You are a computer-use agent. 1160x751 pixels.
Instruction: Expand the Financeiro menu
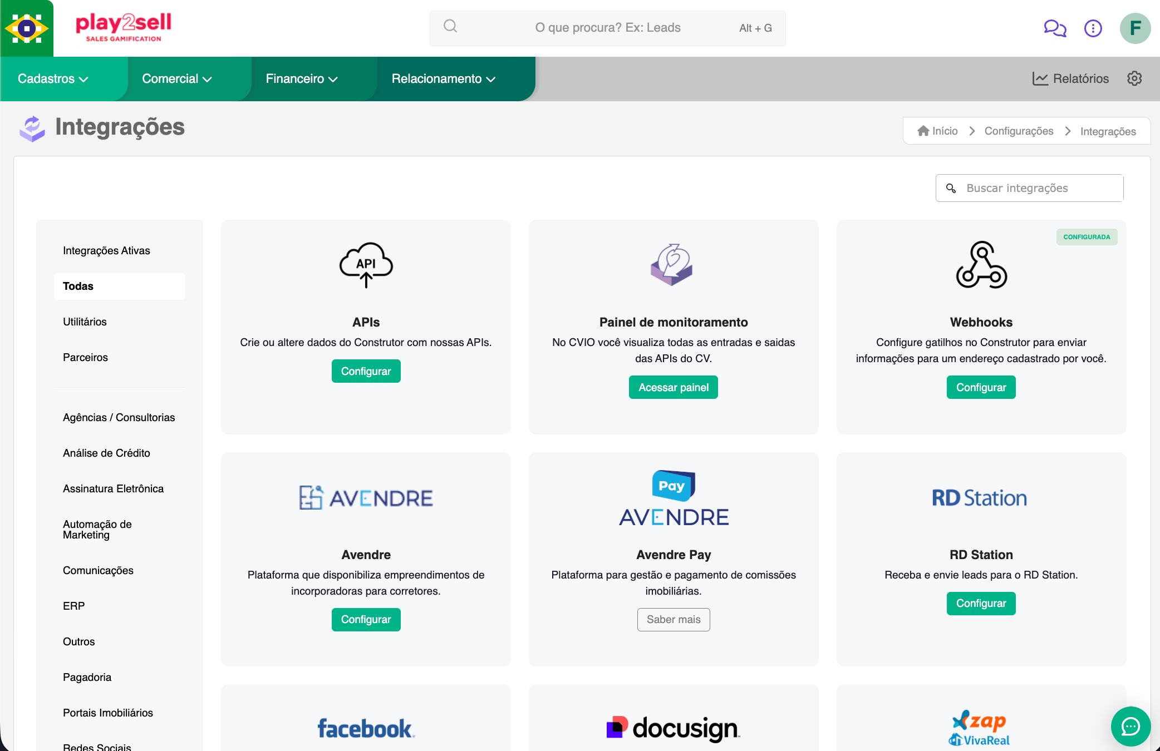302,78
